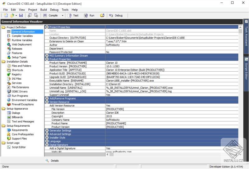Select Runtime Variables tree item
This screenshot has height=169, width=249.
22,40
